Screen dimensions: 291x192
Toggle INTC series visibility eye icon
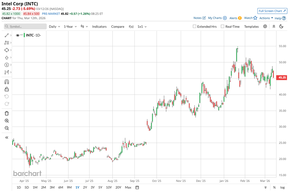point(18,35)
